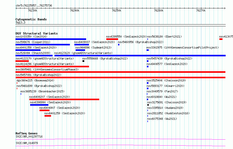Click nsv6398990 (Sedlazeck2020) label
The image size is (233, 149).
pyautogui.click(x=50, y=102)
